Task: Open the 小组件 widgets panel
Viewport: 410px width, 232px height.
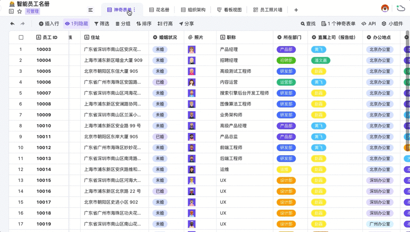Action: [392, 24]
